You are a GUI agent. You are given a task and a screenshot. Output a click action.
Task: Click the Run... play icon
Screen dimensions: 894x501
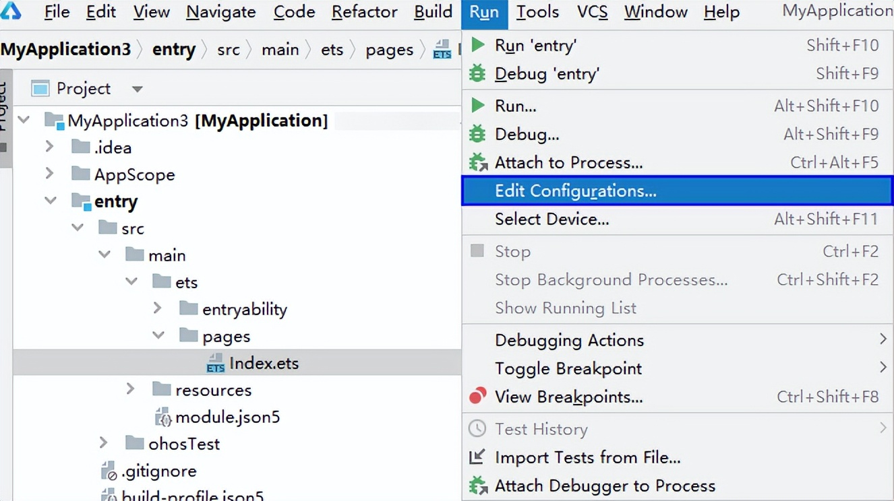477,106
